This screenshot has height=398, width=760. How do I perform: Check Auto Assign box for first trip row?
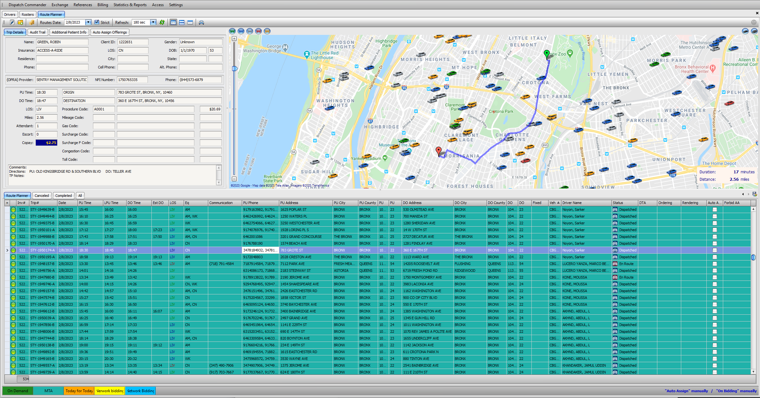pos(714,209)
